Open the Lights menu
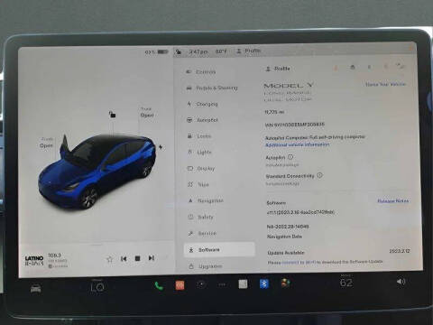Screen dimensions: 433x325 pos(200,153)
